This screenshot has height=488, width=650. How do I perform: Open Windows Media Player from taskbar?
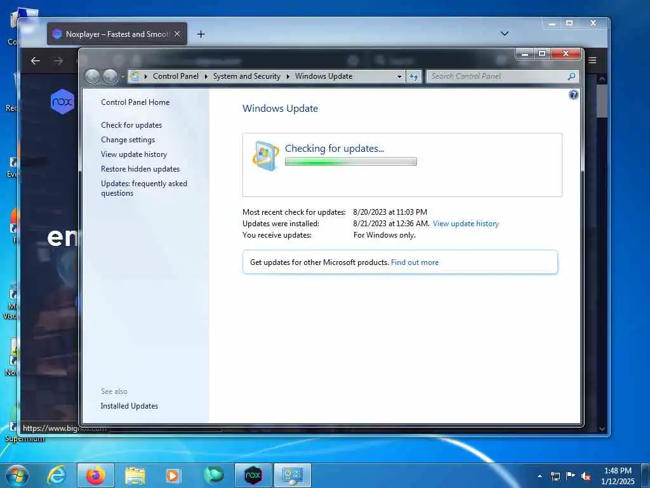tap(173, 475)
